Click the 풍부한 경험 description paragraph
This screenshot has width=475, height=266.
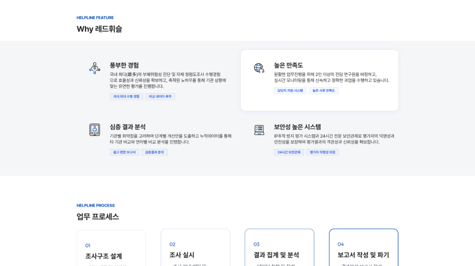click(x=168, y=80)
